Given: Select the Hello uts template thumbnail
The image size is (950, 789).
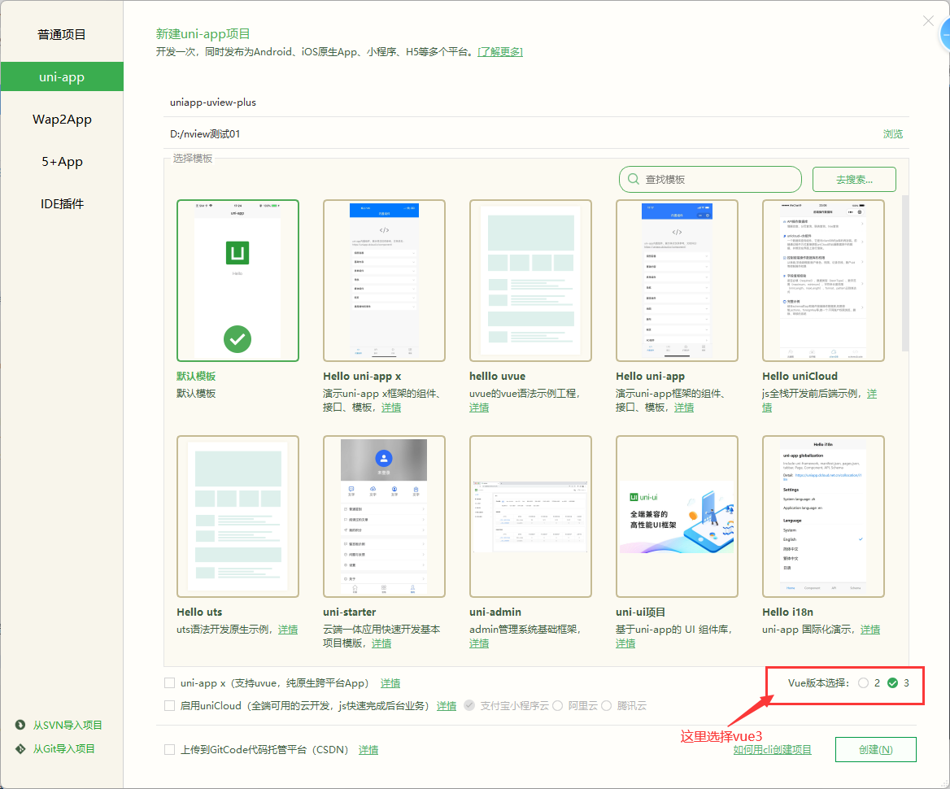Looking at the screenshot, I should click(237, 517).
